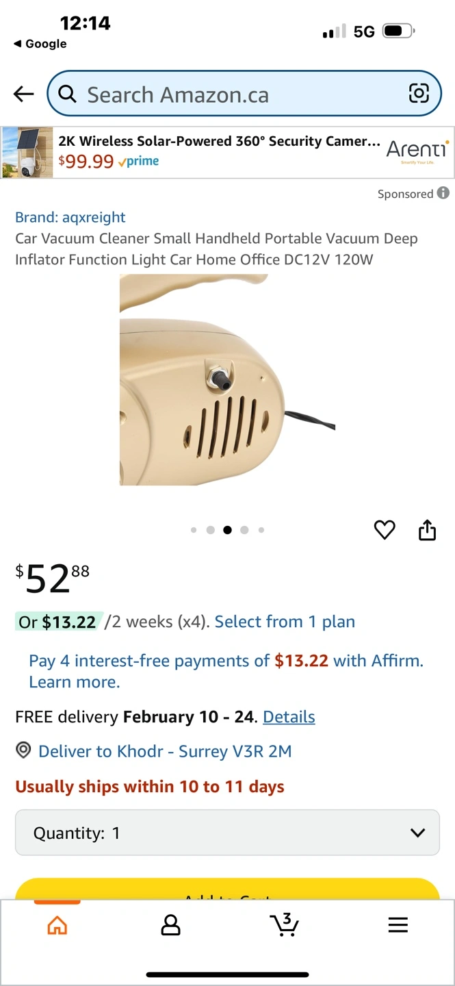Tap the Quantity dropdown chevron
The image size is (455, 986).
[417, 833]
